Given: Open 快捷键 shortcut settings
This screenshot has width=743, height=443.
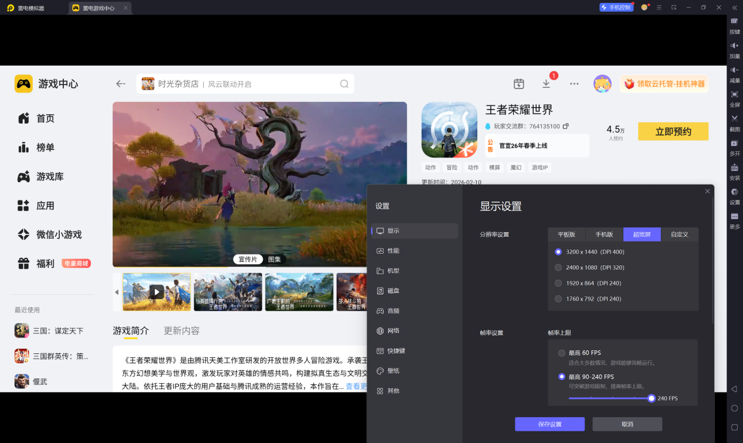Looking at the screenshot, I should tap(415, 350).
